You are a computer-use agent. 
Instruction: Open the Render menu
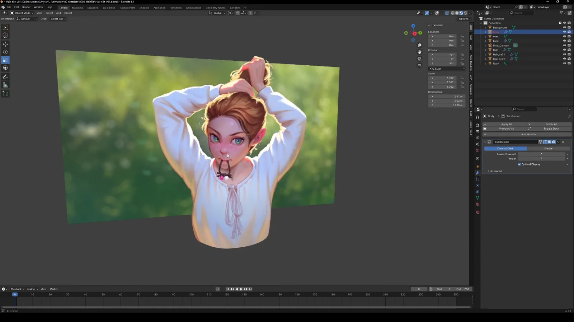point(27,7)
